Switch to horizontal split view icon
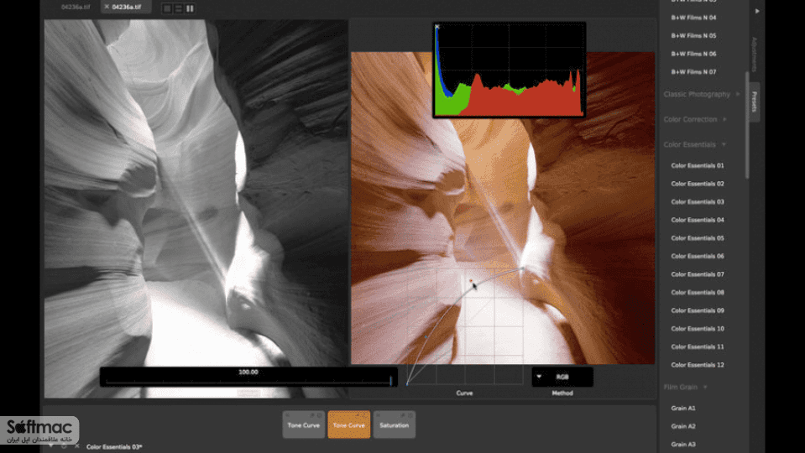Viewport: 805px width, 453px height. [x=178, y=8]
